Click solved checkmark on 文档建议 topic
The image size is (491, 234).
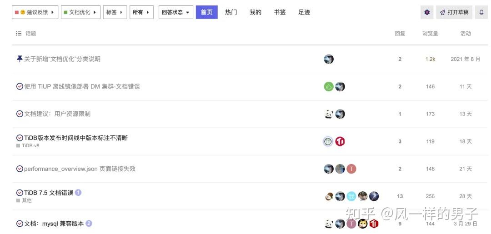click(20, 114)
